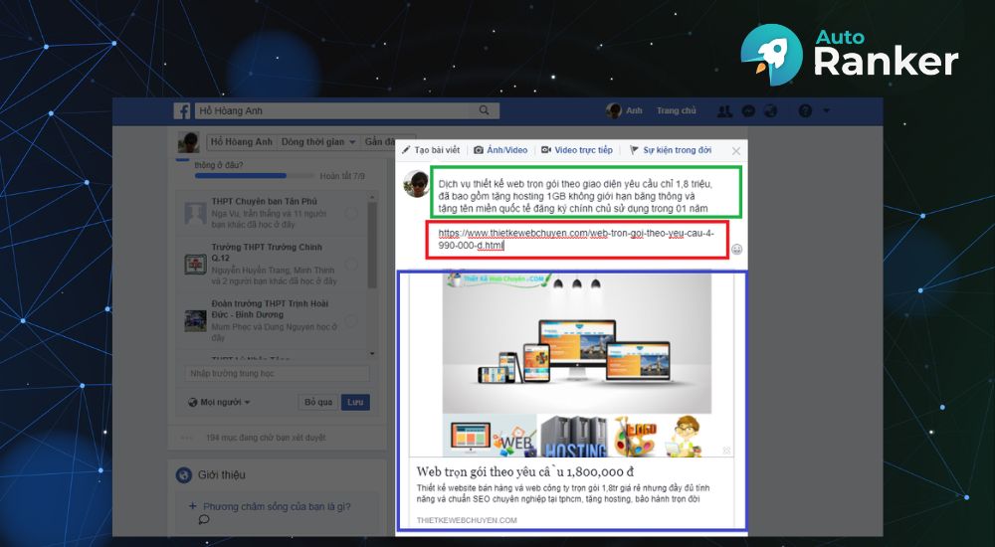Click the Facebook logo icon
Viewport: 995px width, 547px height.
[x=182, y=111]
